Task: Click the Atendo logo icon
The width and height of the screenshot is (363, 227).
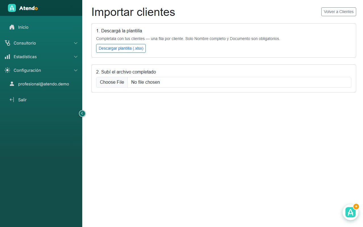Action: (x=12, y=8)
